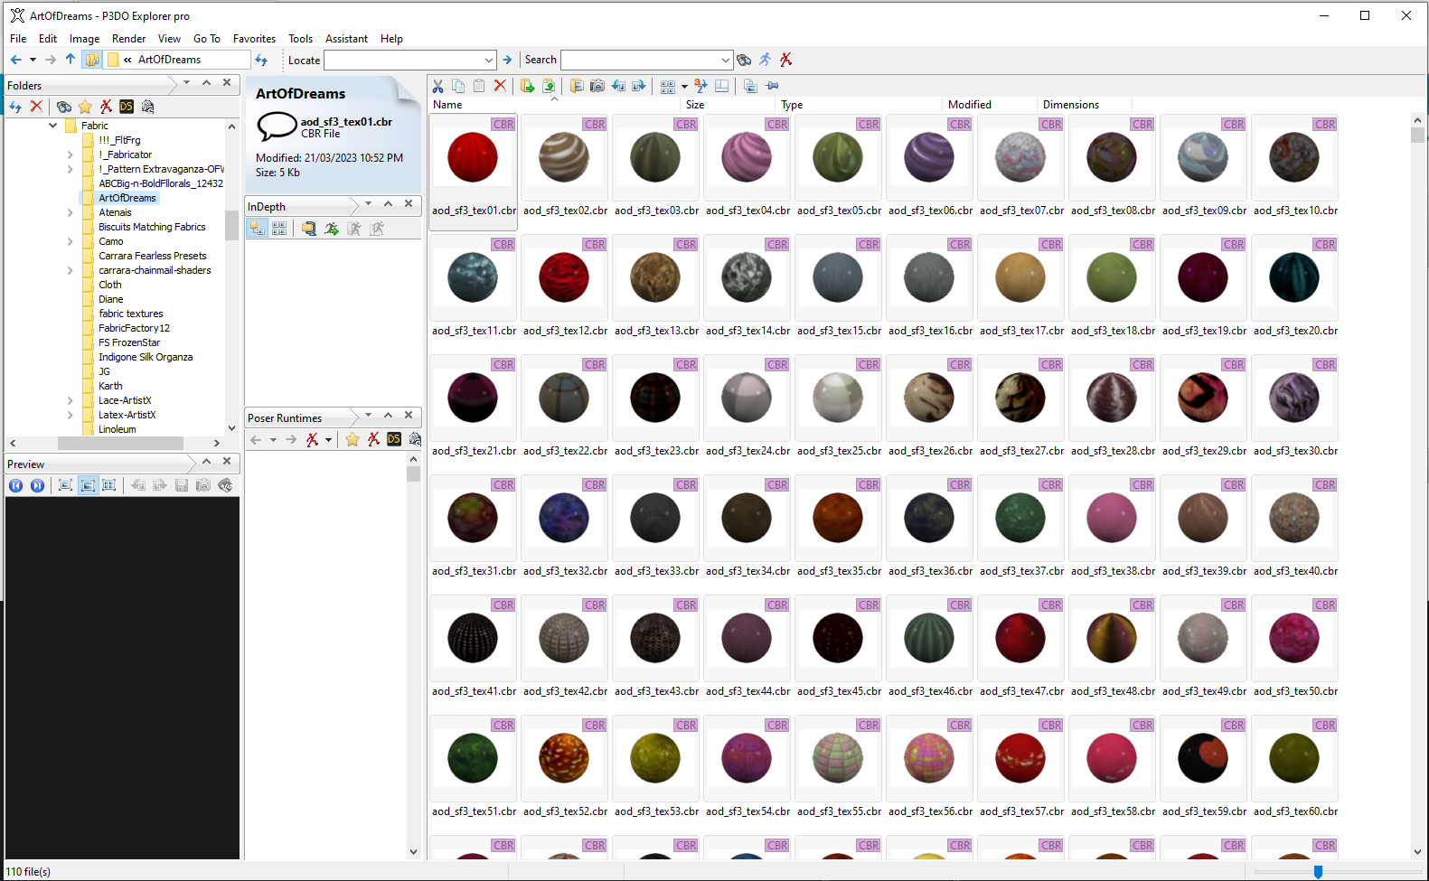Viewport: 1429px width, 881px height.
Task: Click the Cut scissors icon in file toolbar
Action: 437,86
